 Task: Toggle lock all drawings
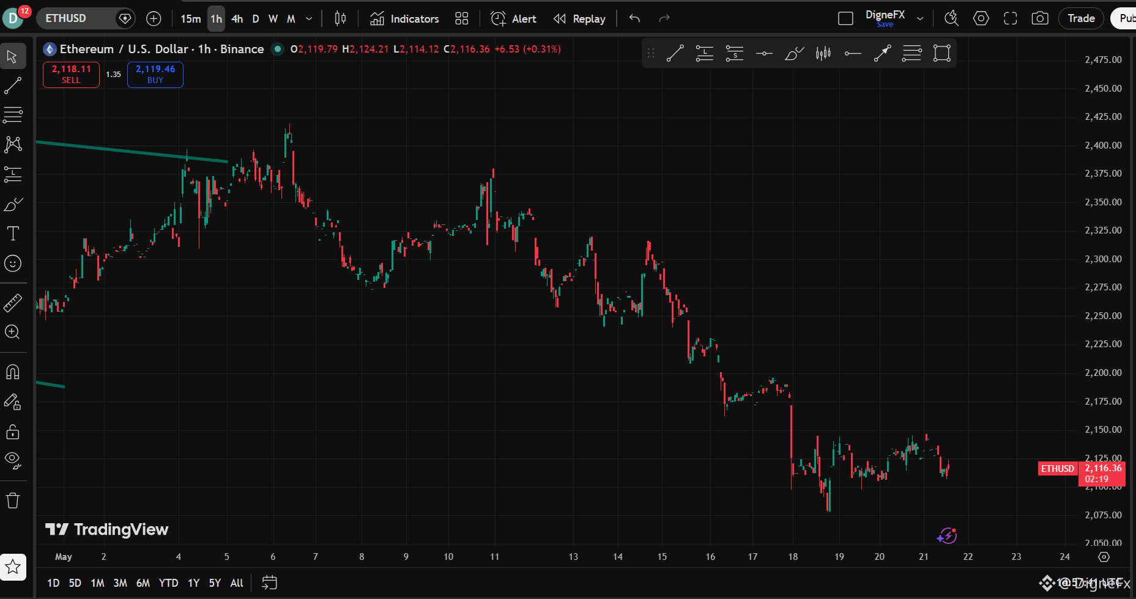pos(13,432)
